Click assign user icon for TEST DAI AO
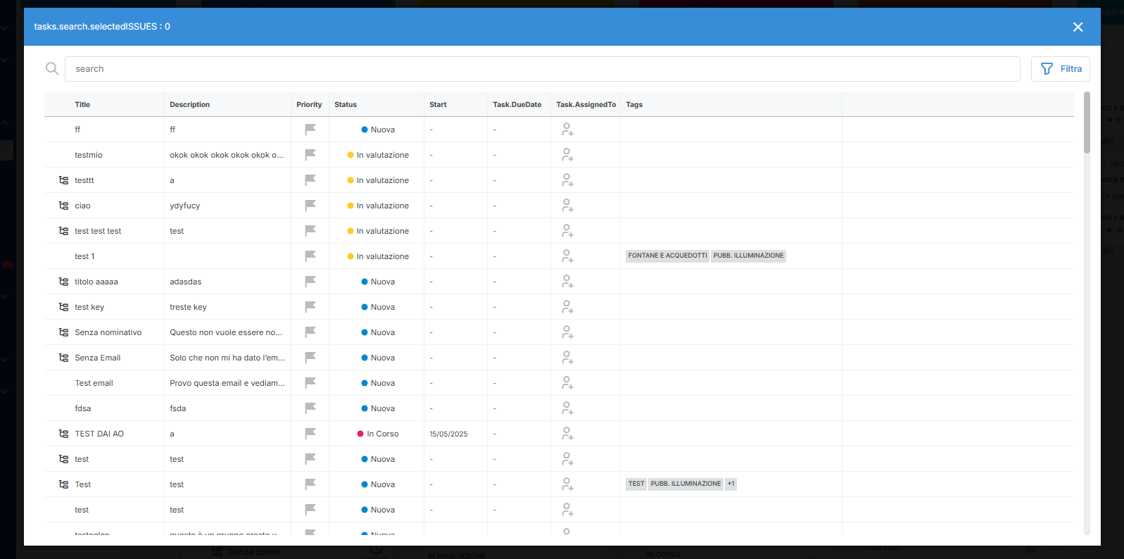The width and height of the screenshot is (1124, 559). tap(567, 434)
